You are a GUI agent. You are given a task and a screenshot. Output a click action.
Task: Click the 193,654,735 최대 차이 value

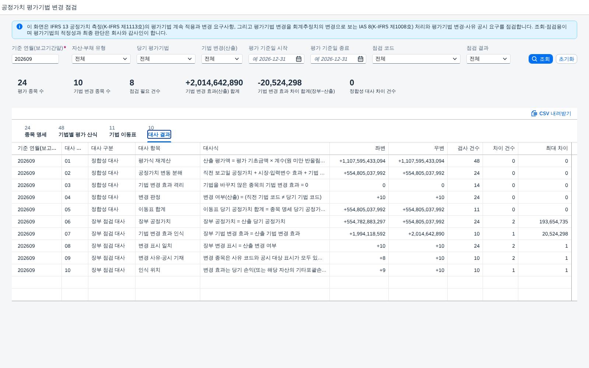point(554,222)
